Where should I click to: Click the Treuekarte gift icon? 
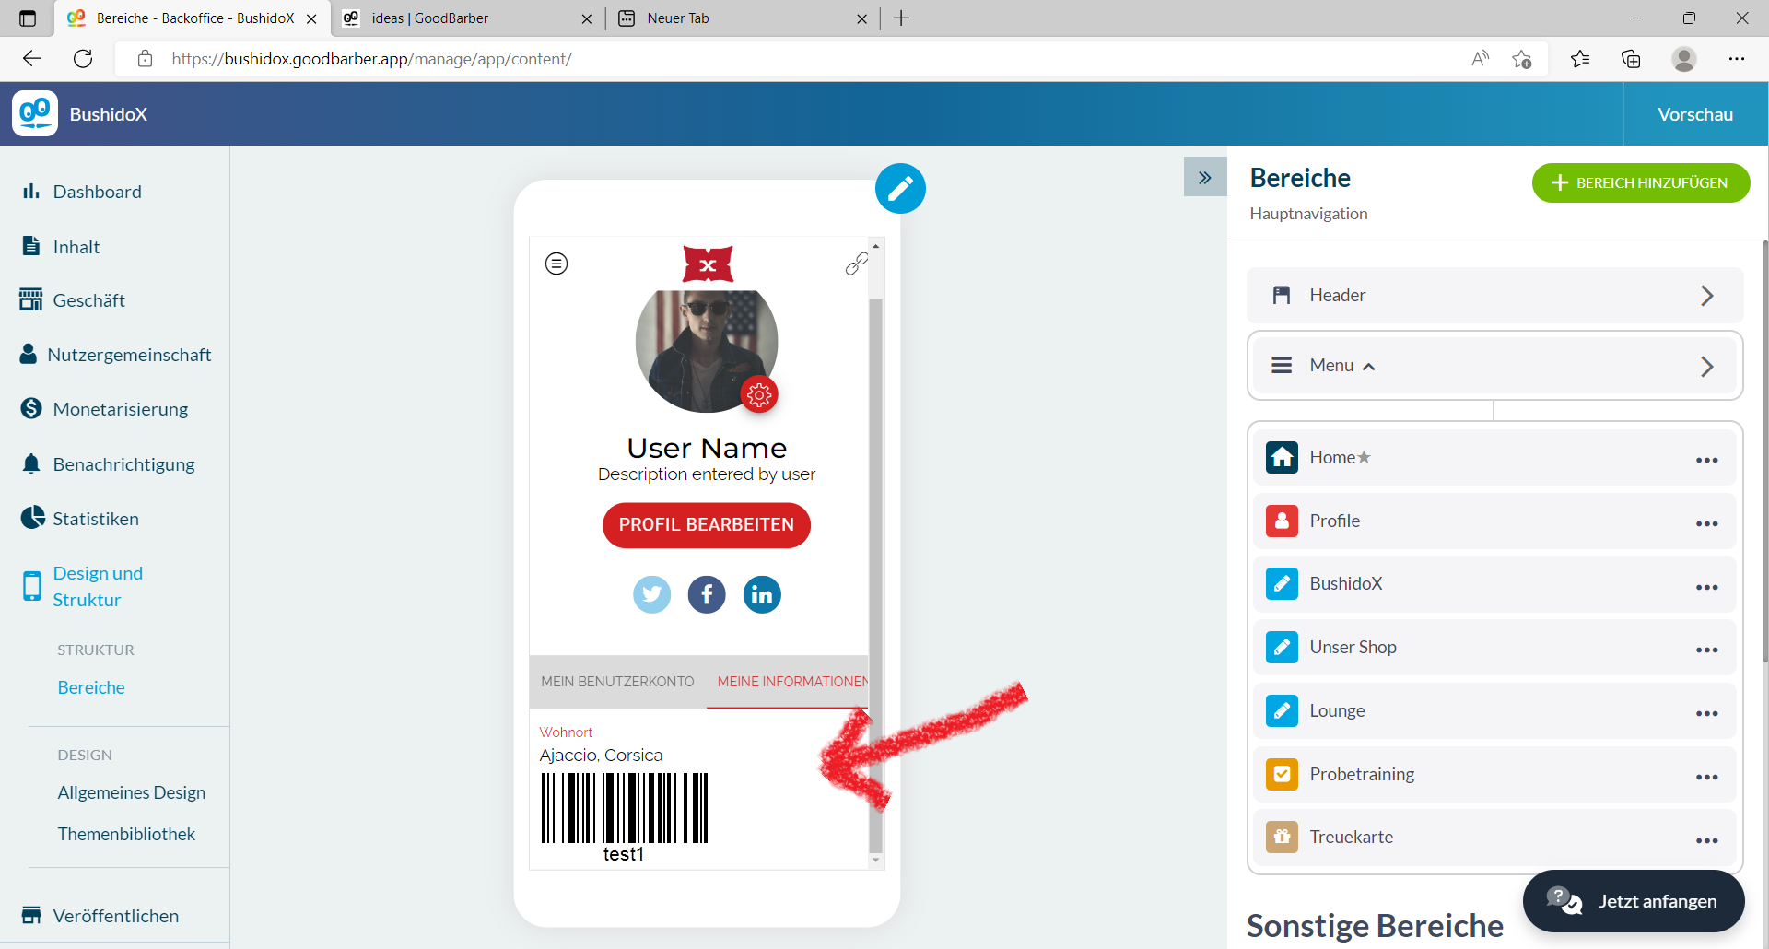click(1282, 837)
